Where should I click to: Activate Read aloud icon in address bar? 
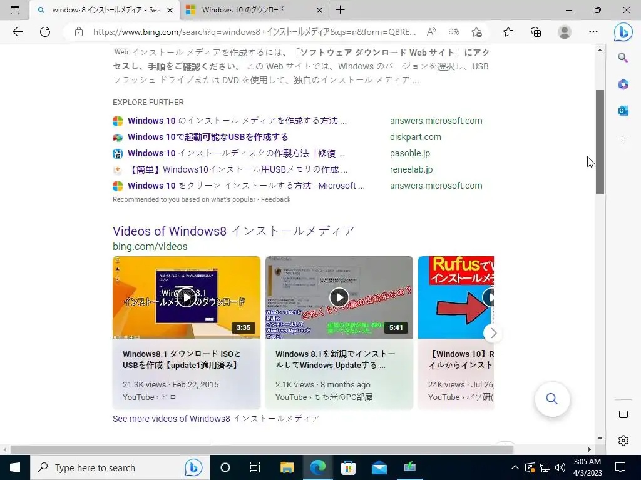(431, 32)
